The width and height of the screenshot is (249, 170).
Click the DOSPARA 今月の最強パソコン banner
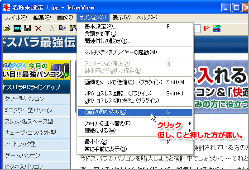[37, 70]
